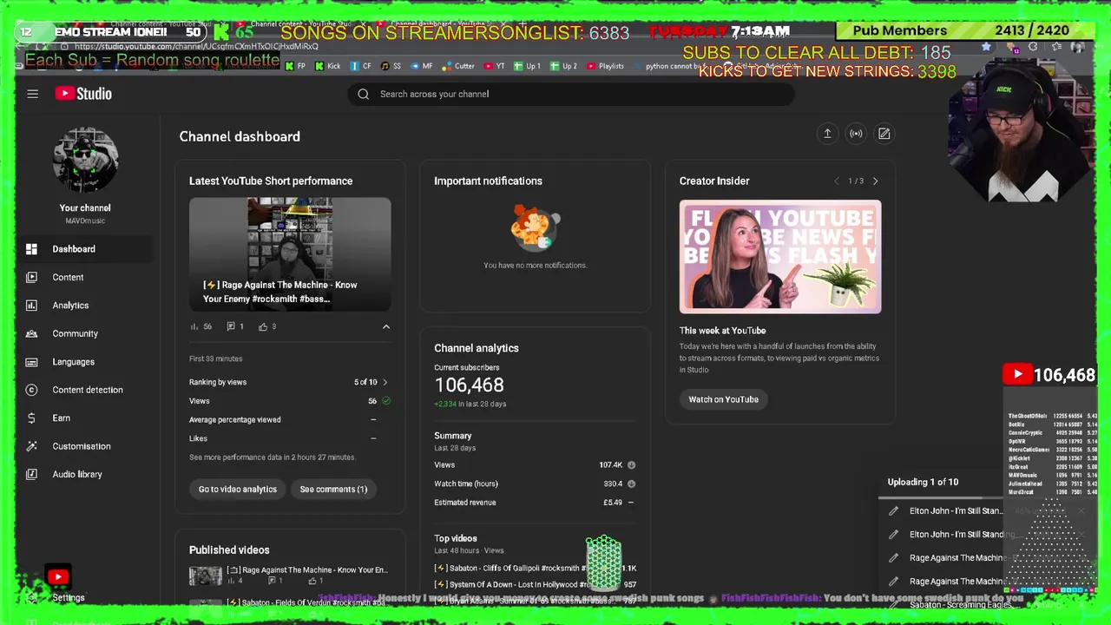Open Customisation in the sidebar
The width and height of the screenshot is (1111, 625).
[x=85, y=446]
